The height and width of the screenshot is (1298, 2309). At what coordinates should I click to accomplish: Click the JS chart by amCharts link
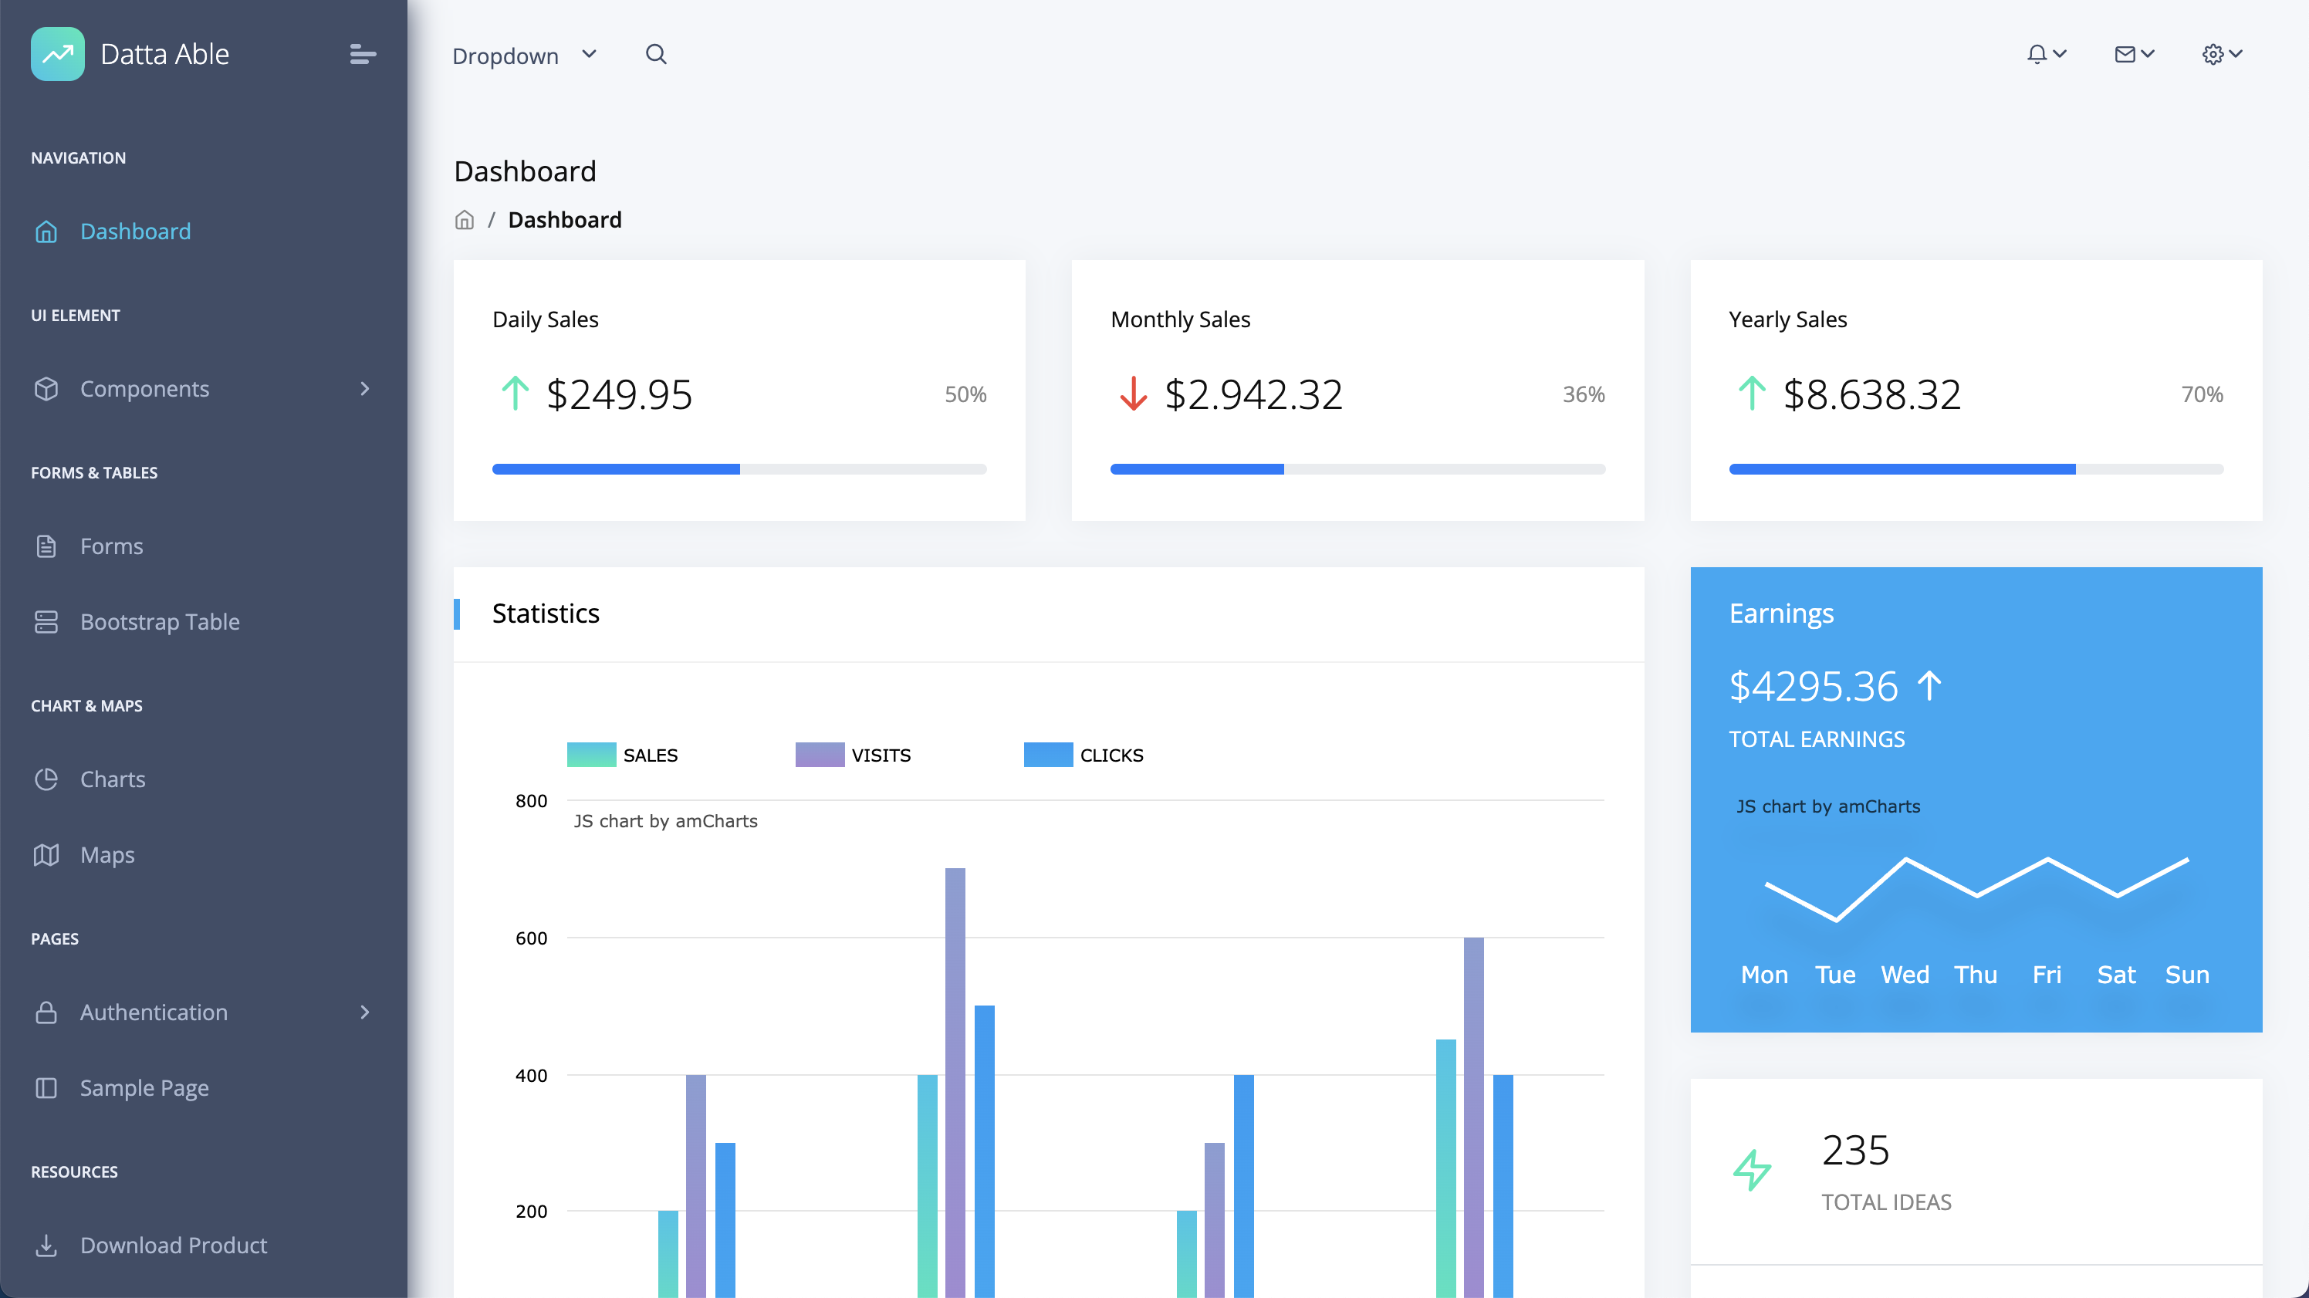(x=665, y=821)
